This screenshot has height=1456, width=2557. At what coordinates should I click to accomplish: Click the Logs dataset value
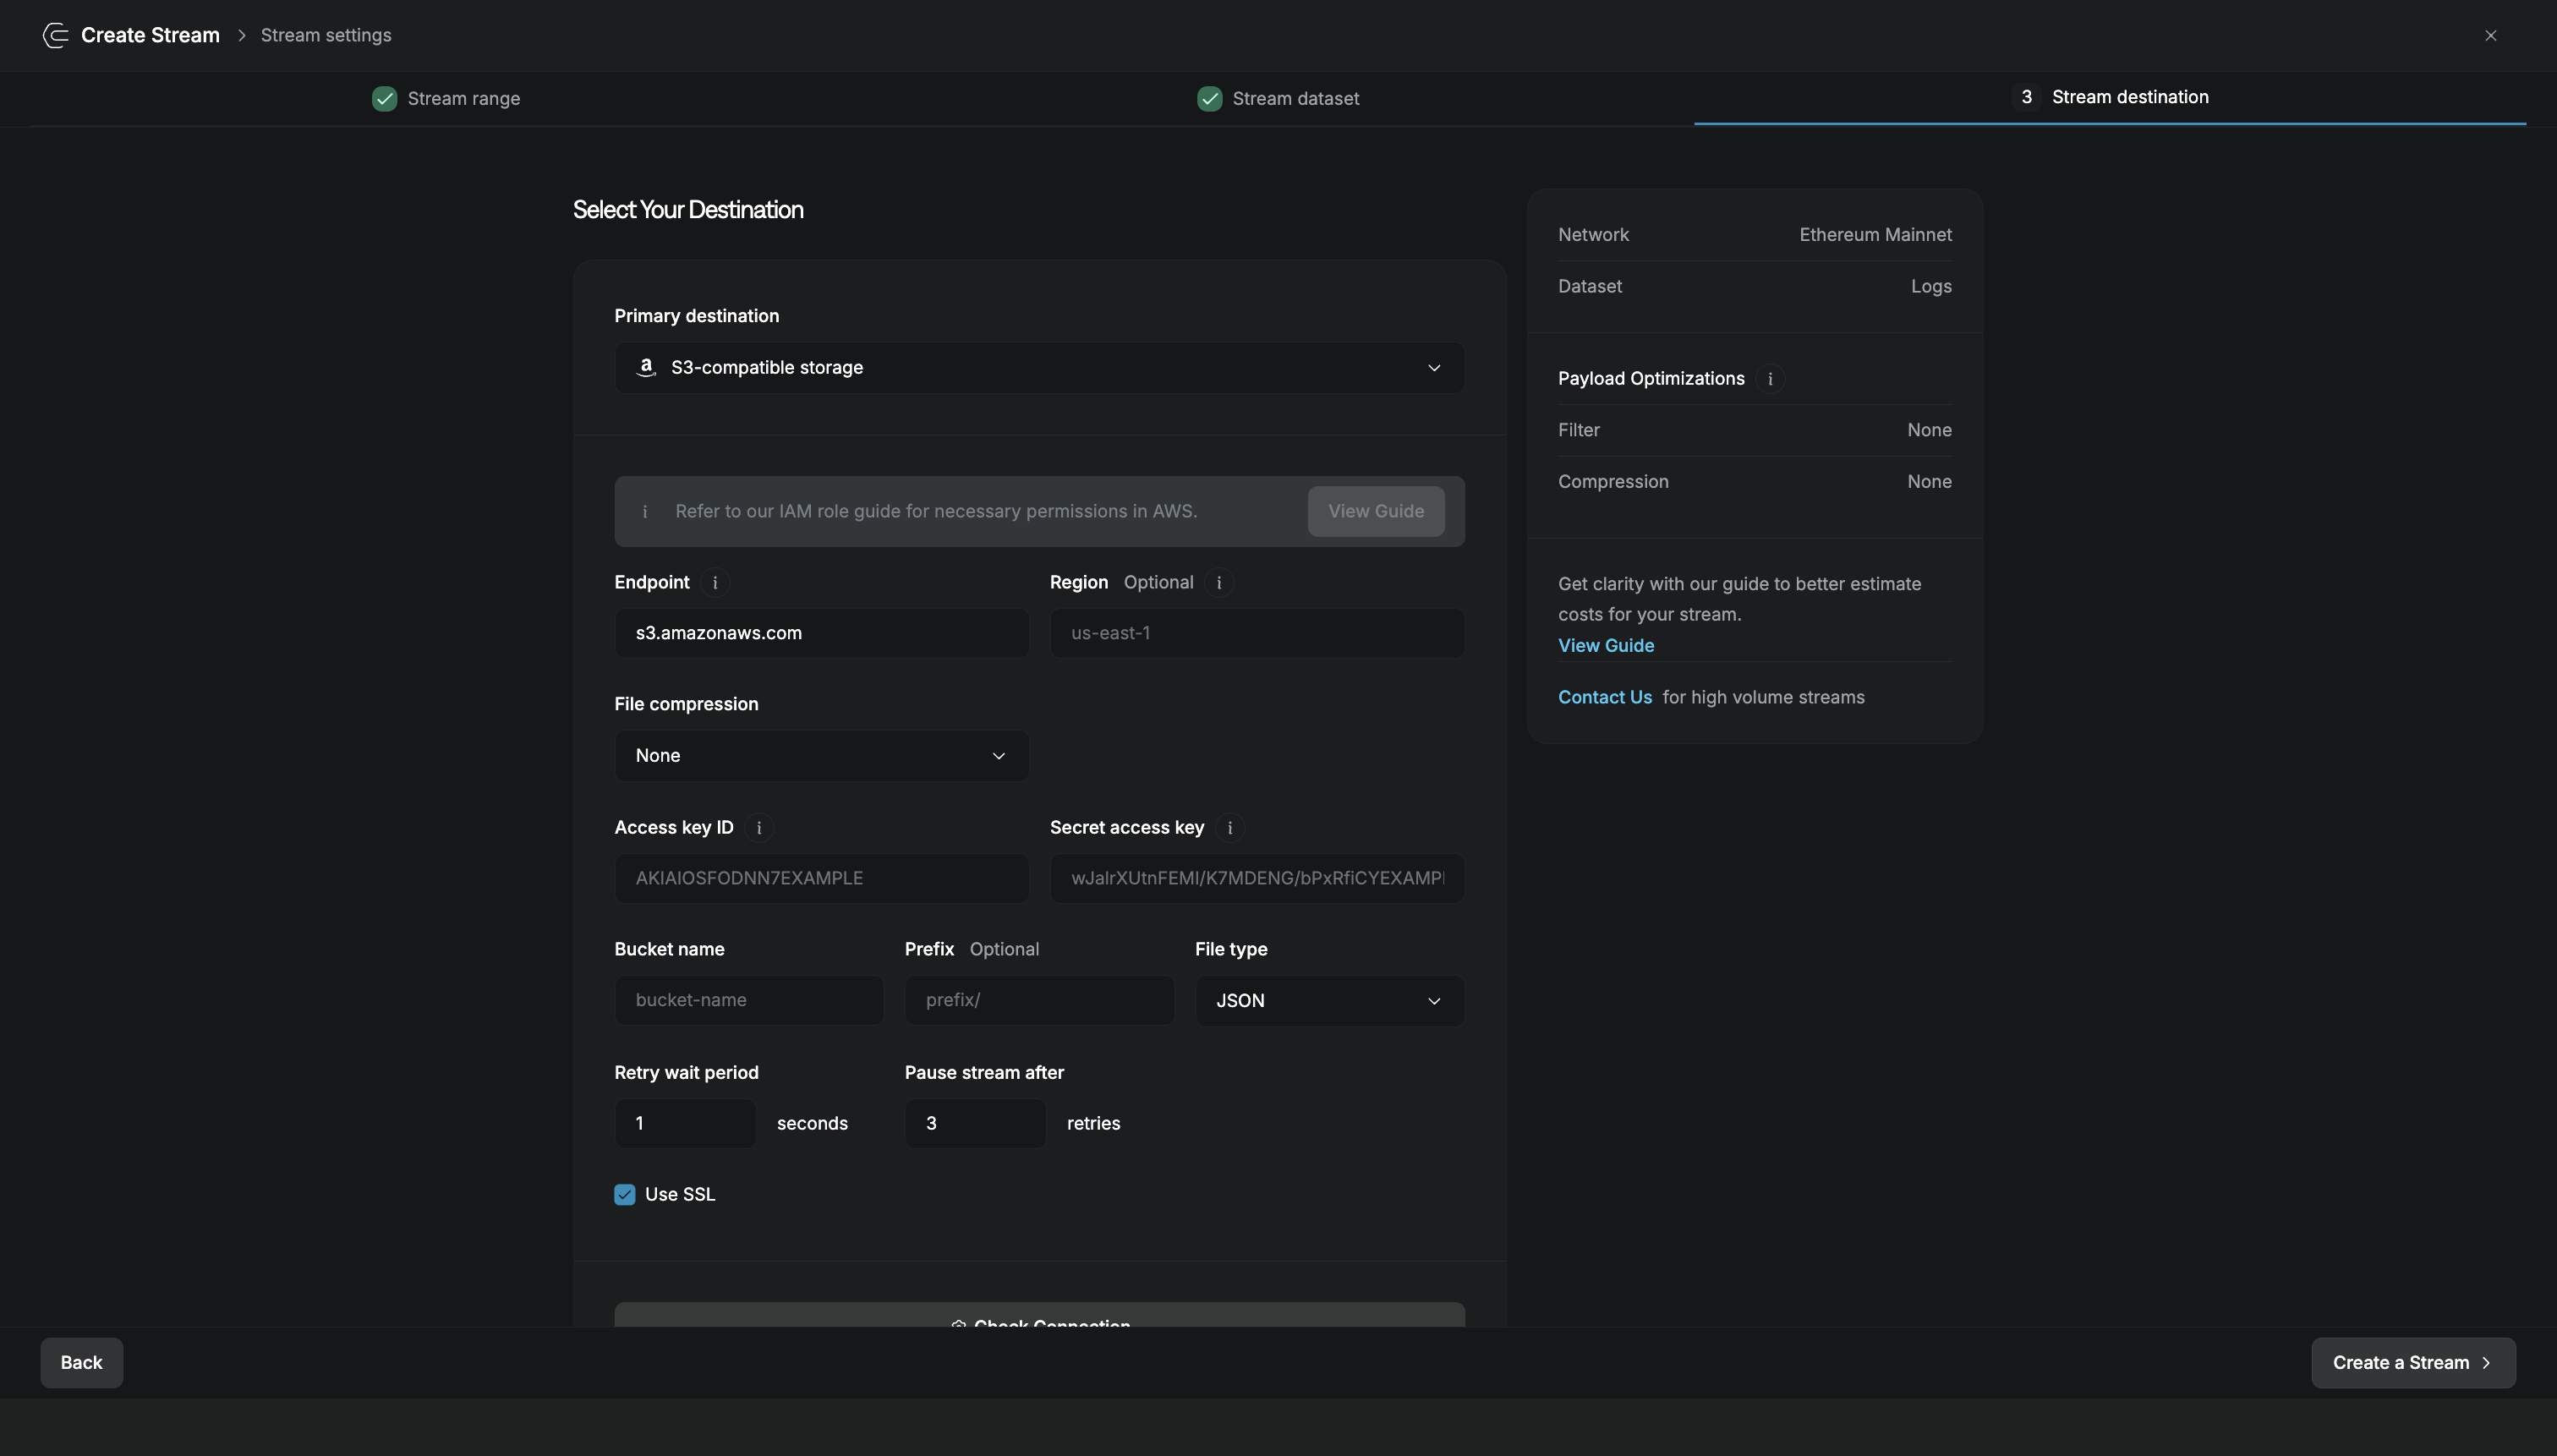[x=1931, y=287]
